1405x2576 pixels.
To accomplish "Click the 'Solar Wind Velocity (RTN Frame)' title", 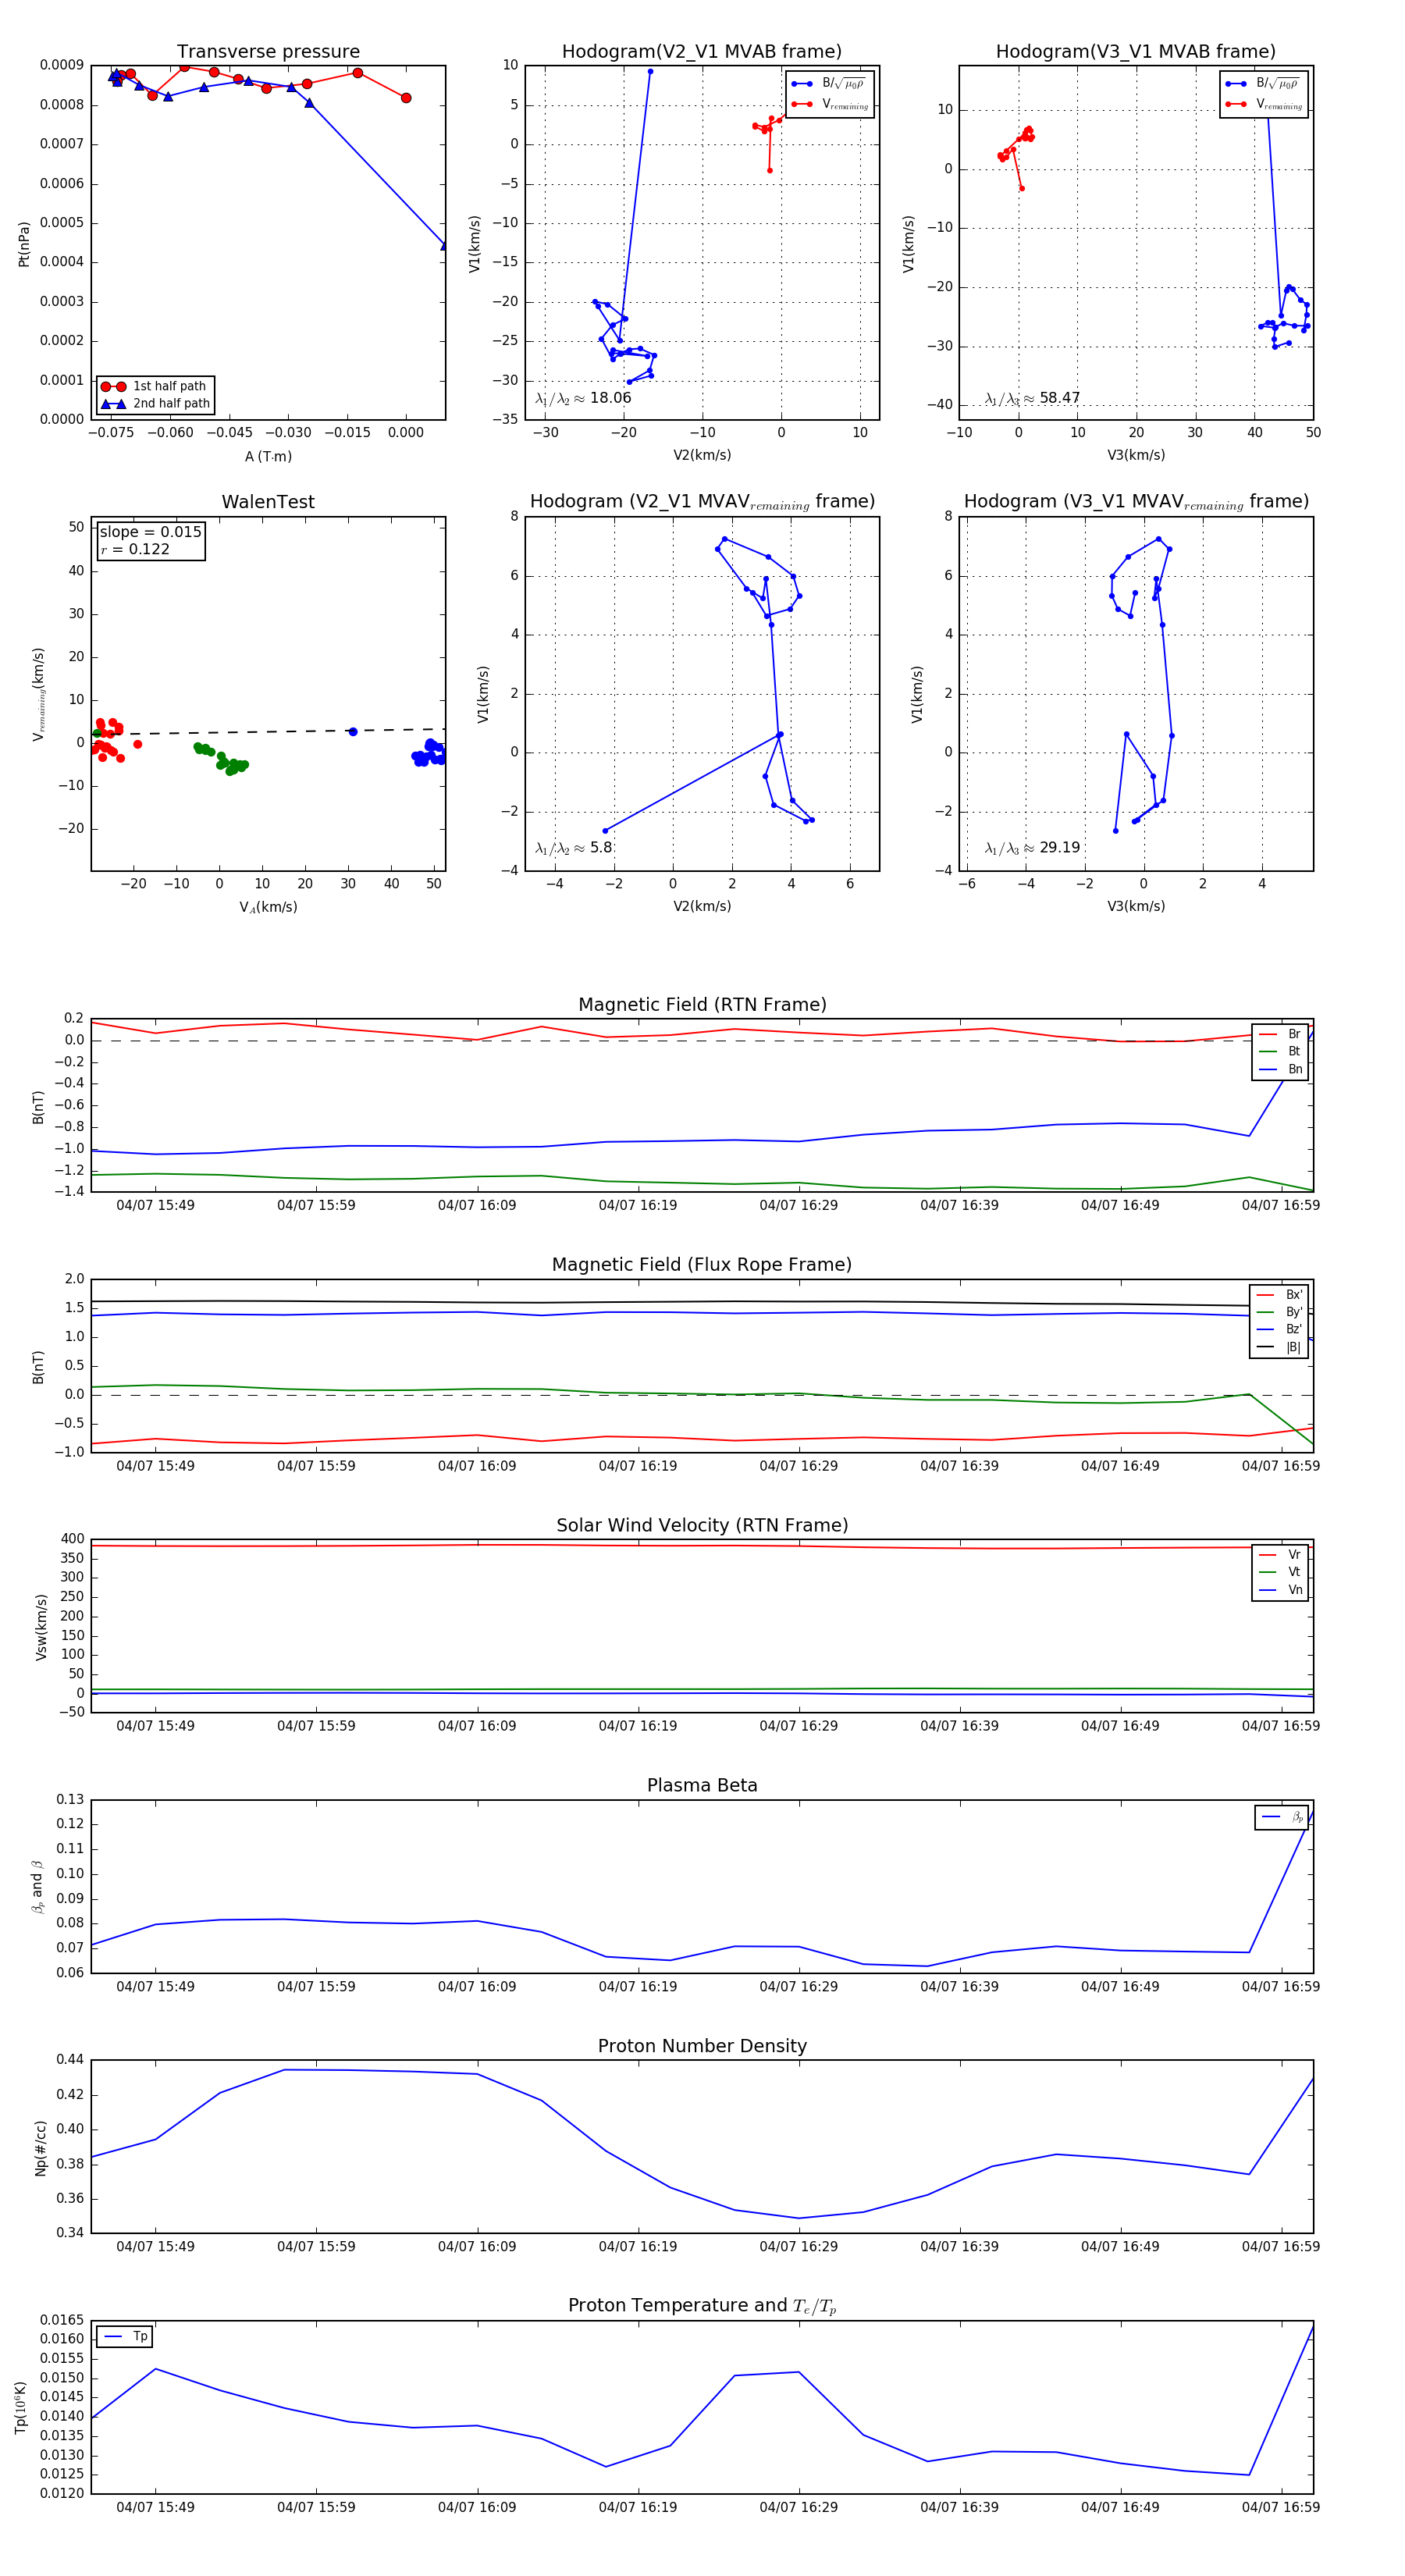I will 702,1525.
